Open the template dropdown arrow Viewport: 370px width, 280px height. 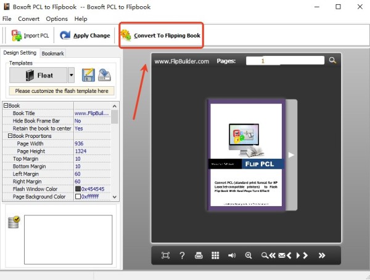click(72, 75)
